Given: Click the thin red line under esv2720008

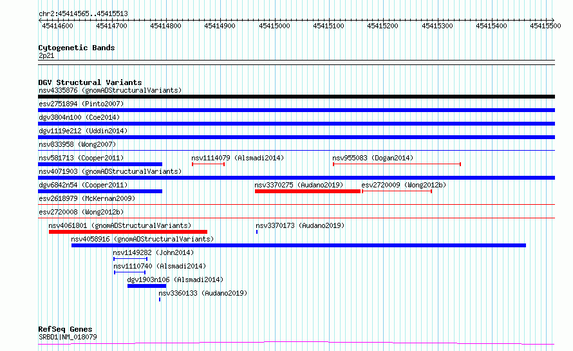Looking at the screenshot, I should coord(296,218).
